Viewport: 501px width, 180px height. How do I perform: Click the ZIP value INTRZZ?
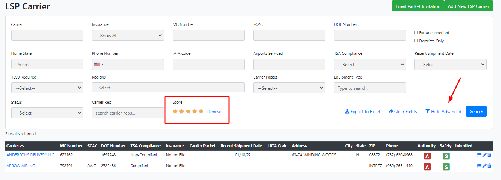(x=376, y=166)
